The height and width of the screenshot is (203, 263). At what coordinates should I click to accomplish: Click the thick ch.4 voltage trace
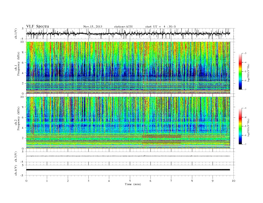pos(128,170)
